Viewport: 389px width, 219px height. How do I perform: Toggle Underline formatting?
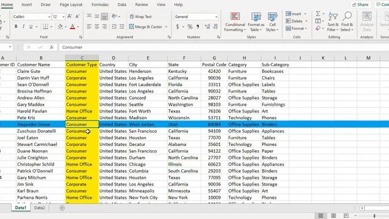pyautogui.click(x=31, y=27)
